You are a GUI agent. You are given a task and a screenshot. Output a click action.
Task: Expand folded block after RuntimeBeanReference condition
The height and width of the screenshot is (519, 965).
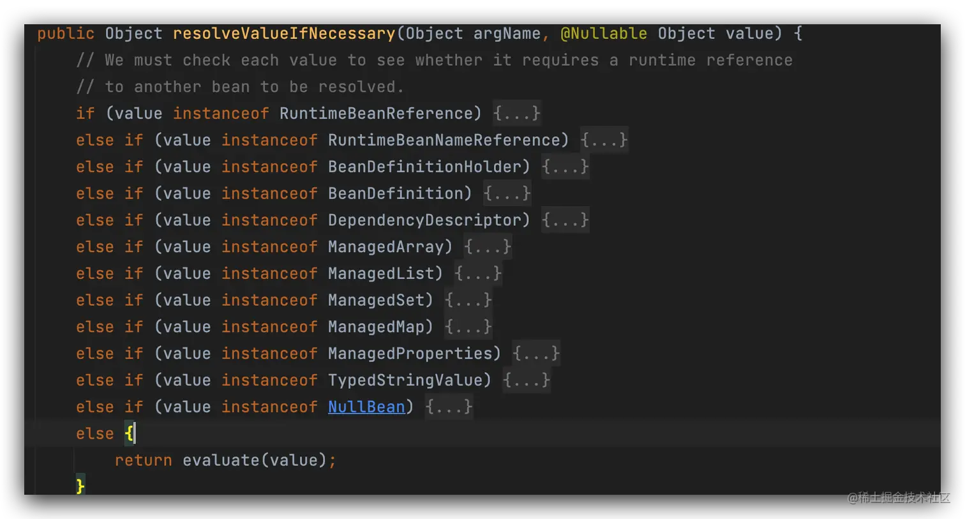point(516,114)
